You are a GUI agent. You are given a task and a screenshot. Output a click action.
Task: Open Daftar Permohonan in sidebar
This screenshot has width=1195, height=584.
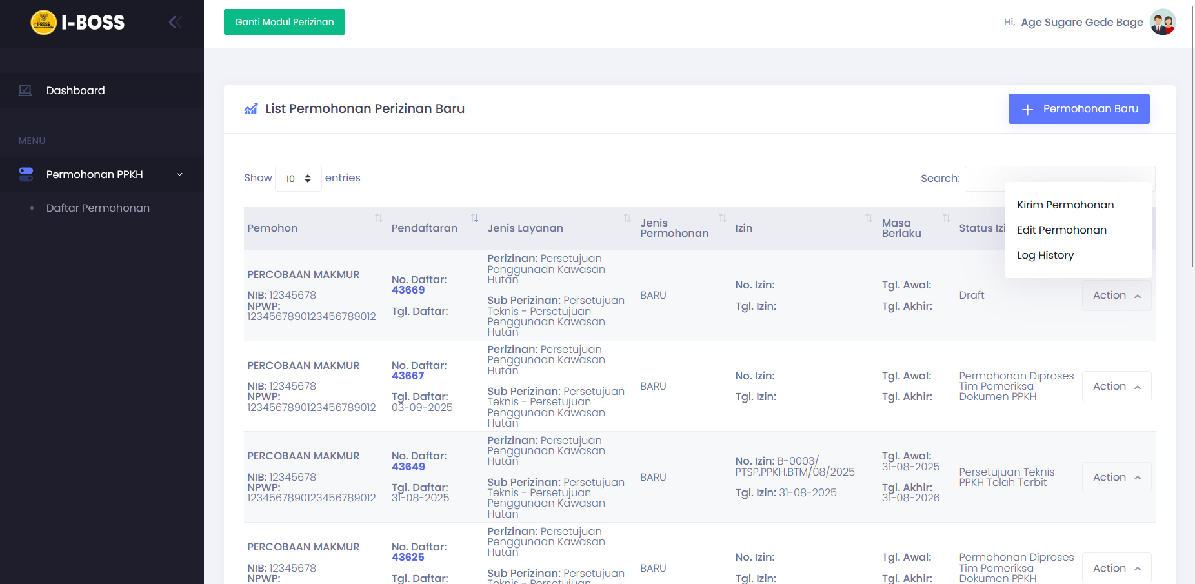tap(98, 208)
